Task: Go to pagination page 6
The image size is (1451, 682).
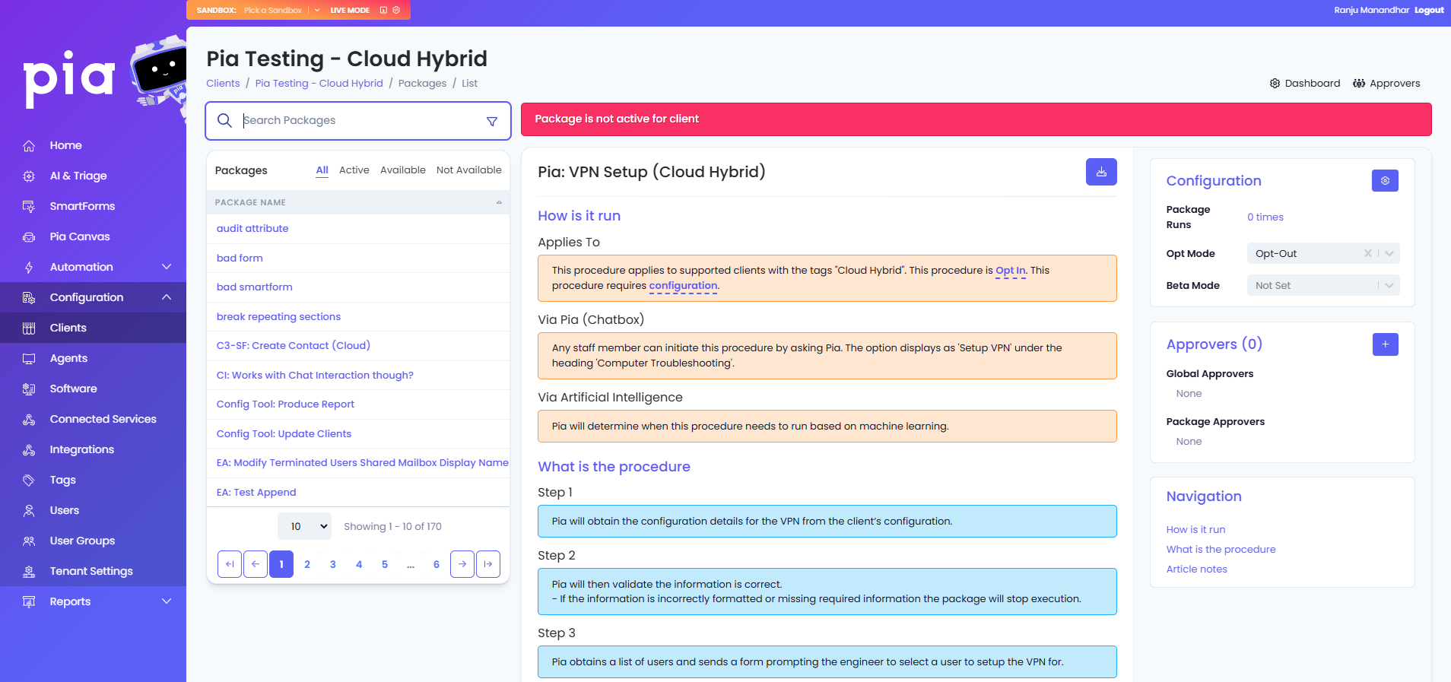Action: (437, 564)
